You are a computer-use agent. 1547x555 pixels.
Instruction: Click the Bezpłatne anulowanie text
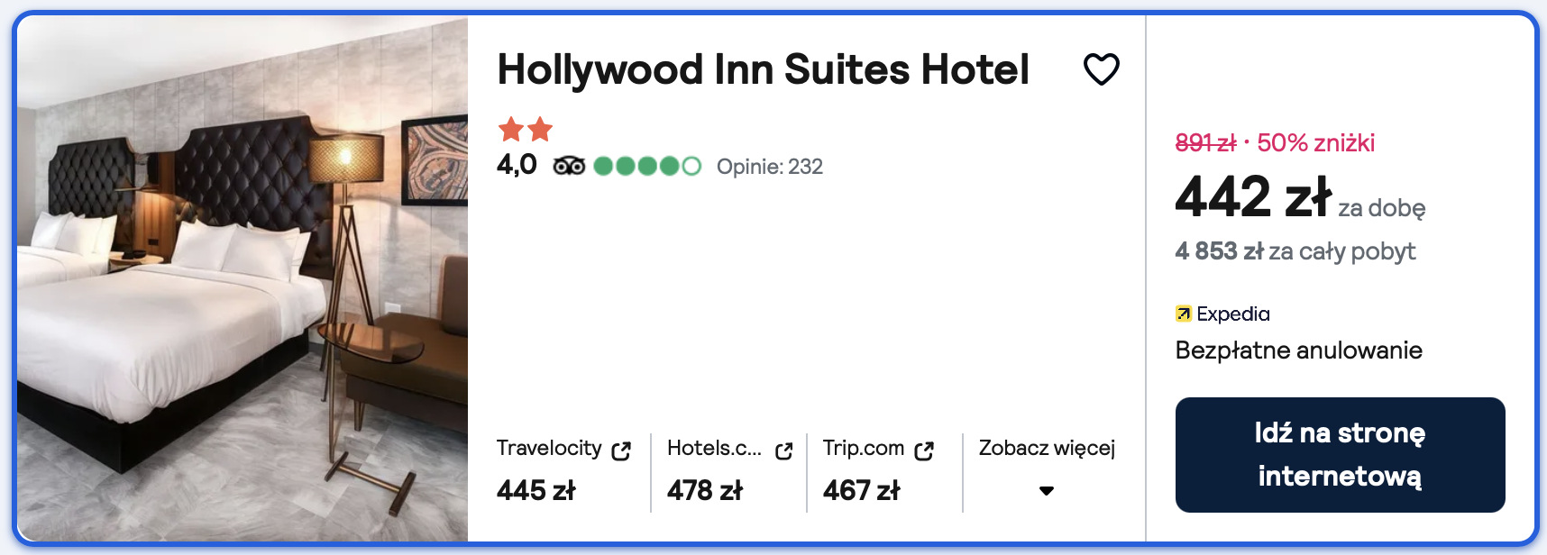tap(1298, 350)
